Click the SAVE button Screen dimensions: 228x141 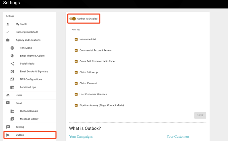pos(200,115)
